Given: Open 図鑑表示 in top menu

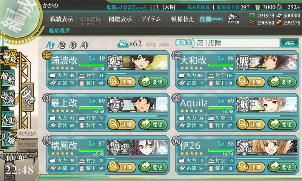Looking at the screenshot, I should 120,19.
